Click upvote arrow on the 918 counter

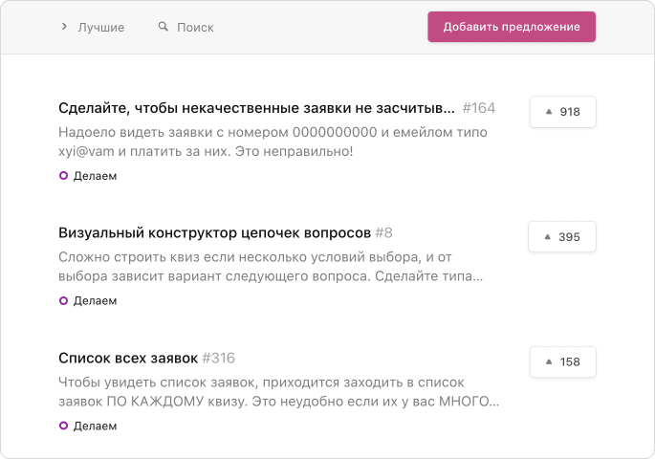549,112
